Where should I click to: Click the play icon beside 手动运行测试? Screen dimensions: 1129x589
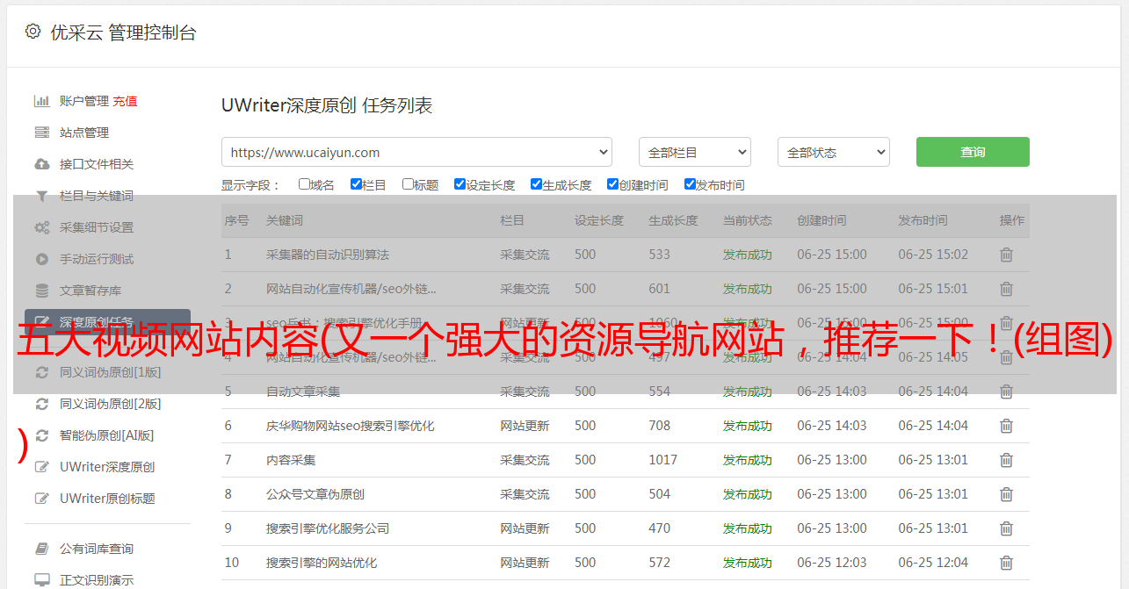[41, 259]
